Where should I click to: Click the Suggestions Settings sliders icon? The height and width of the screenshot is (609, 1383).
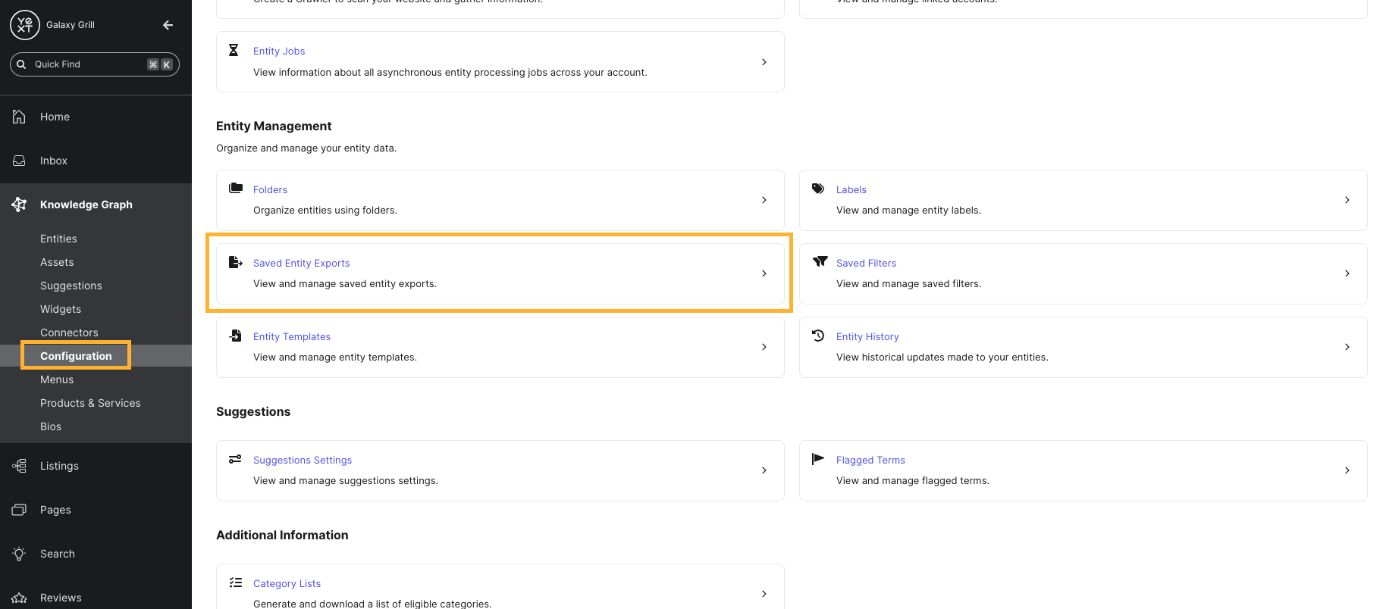[x=235, y=459]
